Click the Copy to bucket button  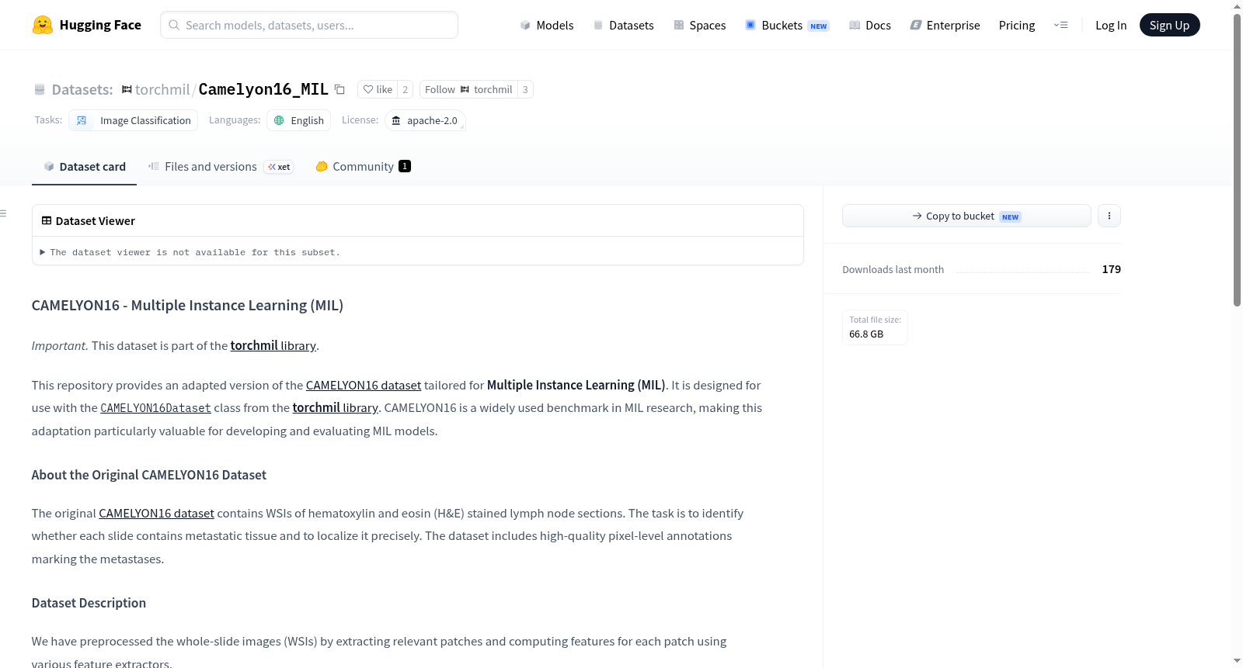pos(966,216)
